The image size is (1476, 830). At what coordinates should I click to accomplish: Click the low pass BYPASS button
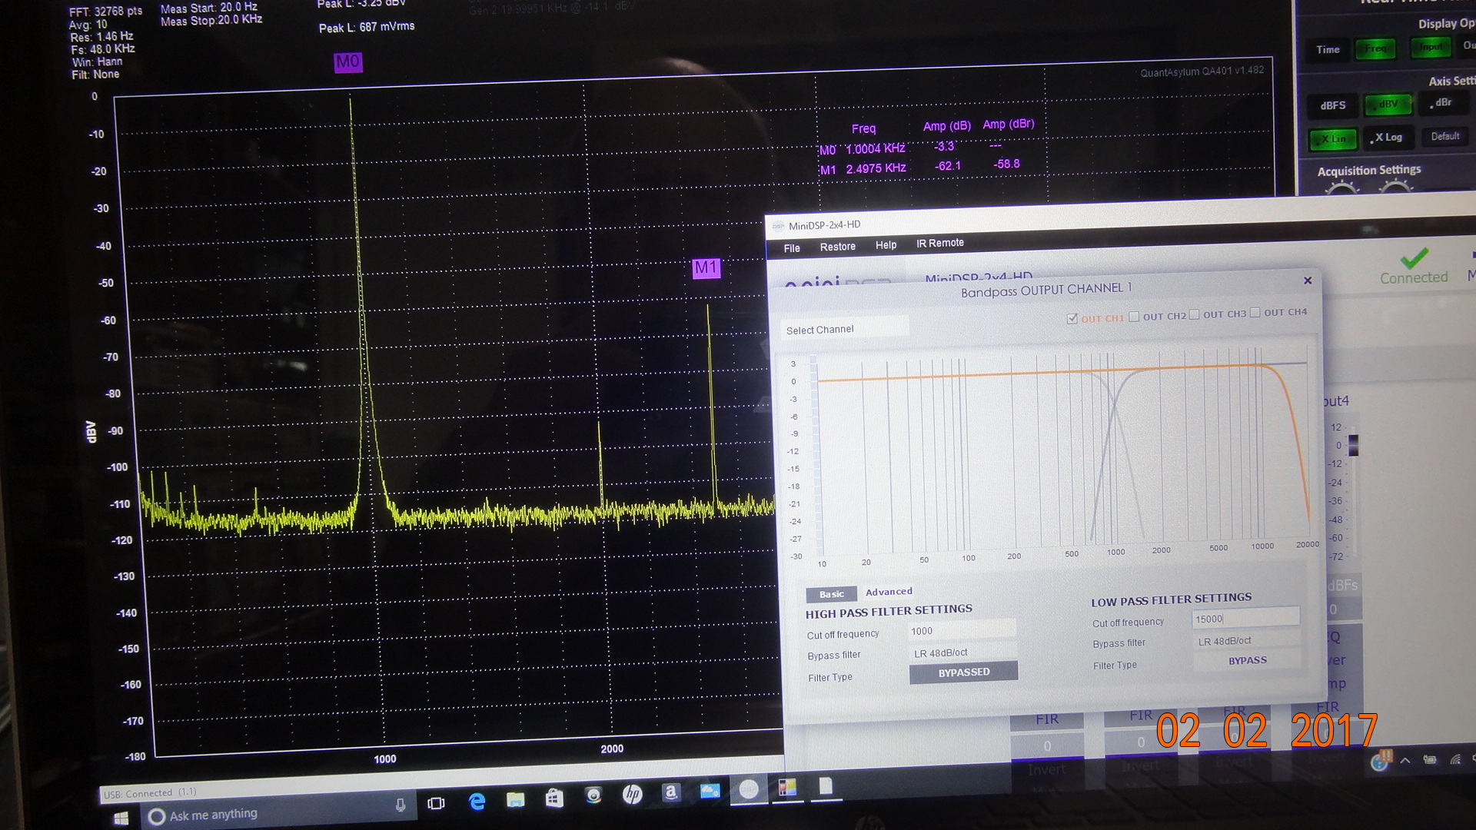1247,660
